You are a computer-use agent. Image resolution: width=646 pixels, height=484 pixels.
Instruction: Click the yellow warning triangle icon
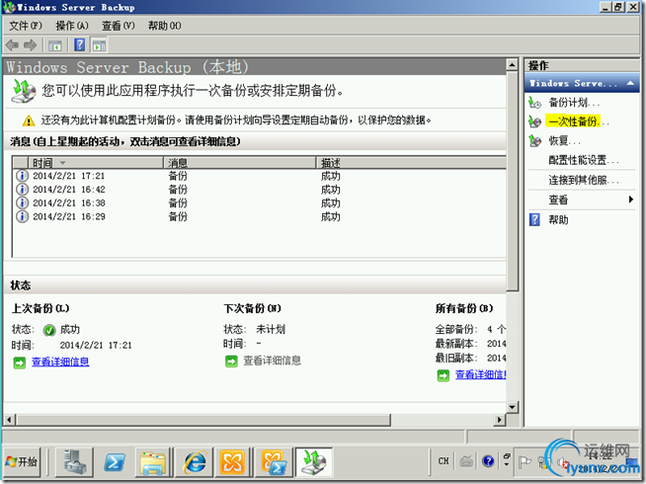point(29,121)
